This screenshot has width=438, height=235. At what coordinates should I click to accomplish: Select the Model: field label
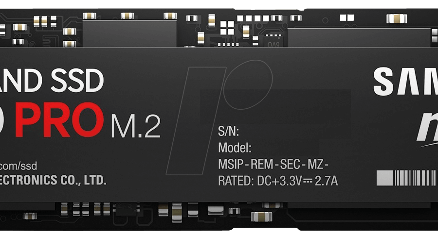coord(235,148)
